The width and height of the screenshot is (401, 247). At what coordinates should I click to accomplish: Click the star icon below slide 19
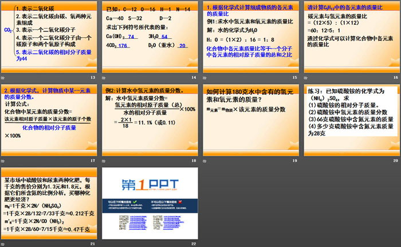click(205, 161)
